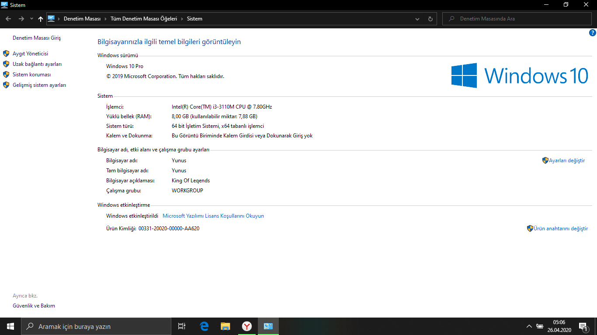Click the taskbar search box Aramak için buraya yazın
This screenshot has width=597, height=335.
point(96,326)
